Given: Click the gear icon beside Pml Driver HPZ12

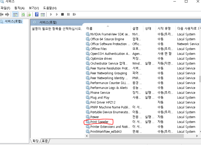Looking at the screenshot, I should 88,102.
